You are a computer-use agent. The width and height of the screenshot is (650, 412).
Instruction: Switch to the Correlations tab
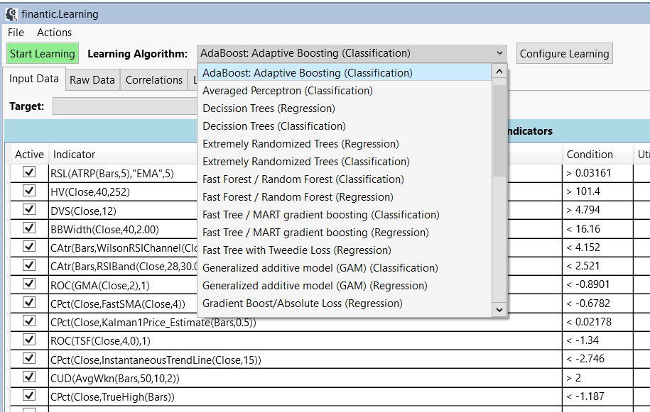pyautogui.click(x=154, y=80)
